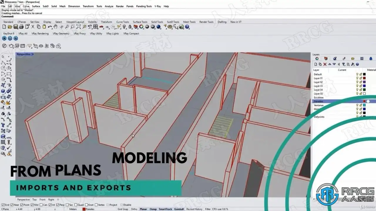Screen dimensions: 376x211
Task: Switch to the Front viewport tab
Action: click(42, 200)
